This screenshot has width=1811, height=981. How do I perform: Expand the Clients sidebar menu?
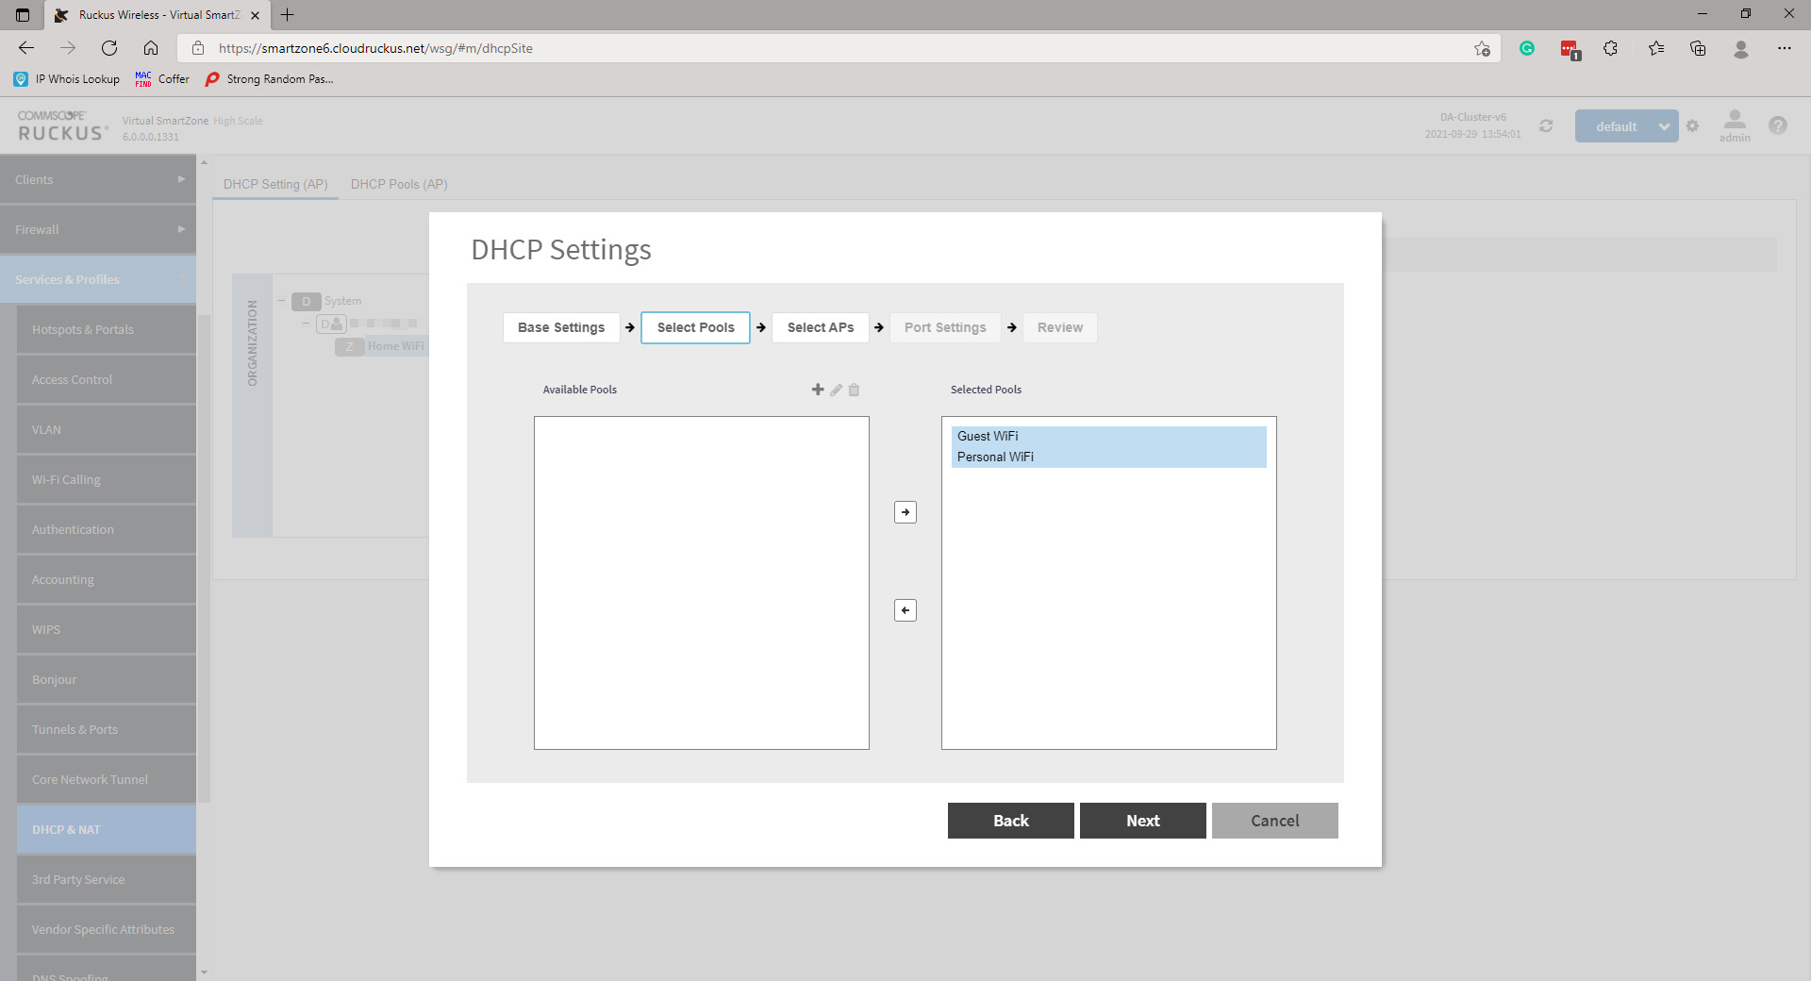[98, 179]
